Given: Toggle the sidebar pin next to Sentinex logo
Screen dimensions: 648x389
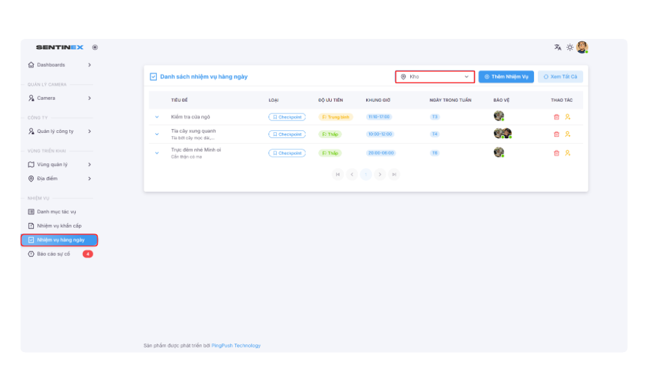Looking at the screenshot, I should tap(95, 47).
